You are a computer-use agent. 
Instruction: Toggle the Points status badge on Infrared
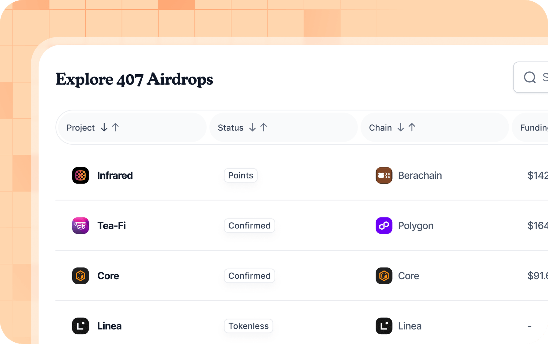pyautogui.click(x=240, y=175)
